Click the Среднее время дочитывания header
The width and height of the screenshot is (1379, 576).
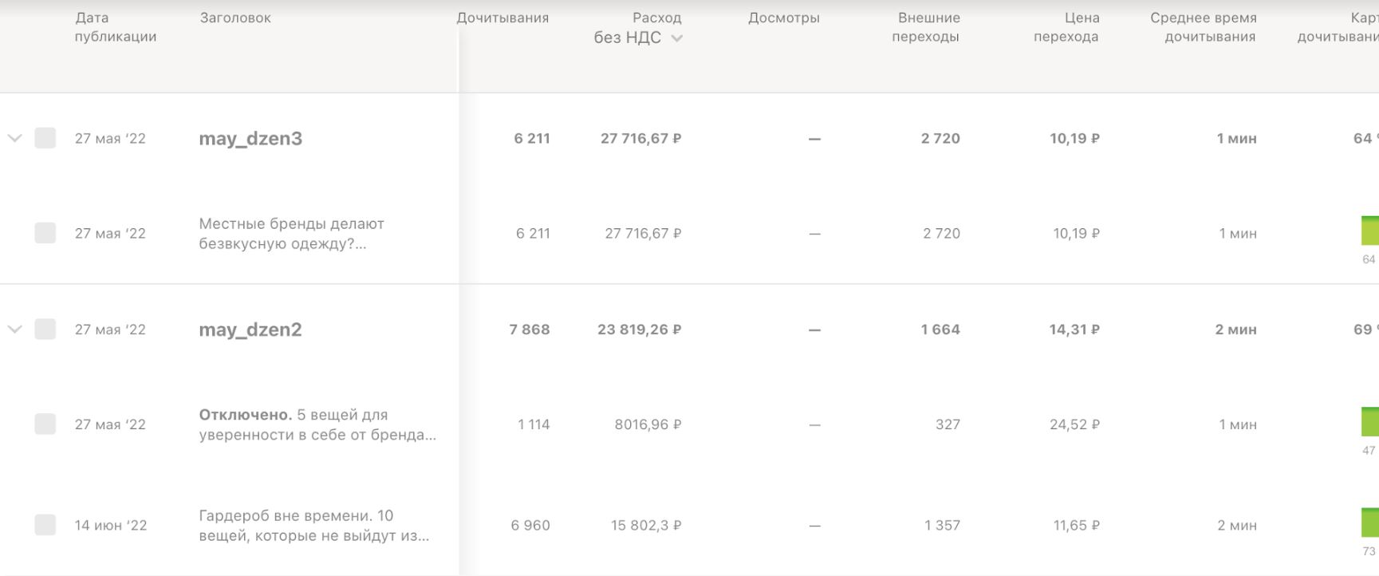click(1204, 27)
